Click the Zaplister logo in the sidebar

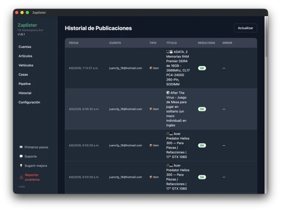click(27, 25)
